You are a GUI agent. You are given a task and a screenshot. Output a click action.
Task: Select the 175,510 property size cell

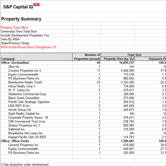[x=118, y=74]
